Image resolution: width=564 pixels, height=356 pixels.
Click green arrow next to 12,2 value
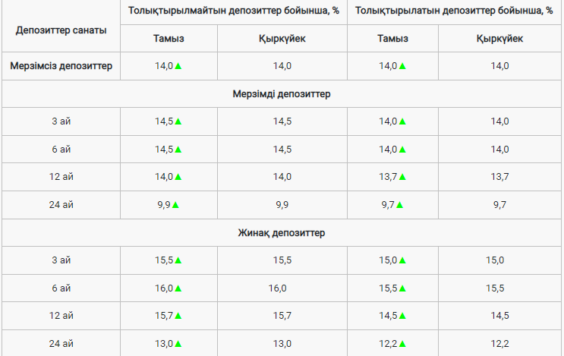pyautogui.click(x=402, y=344)
